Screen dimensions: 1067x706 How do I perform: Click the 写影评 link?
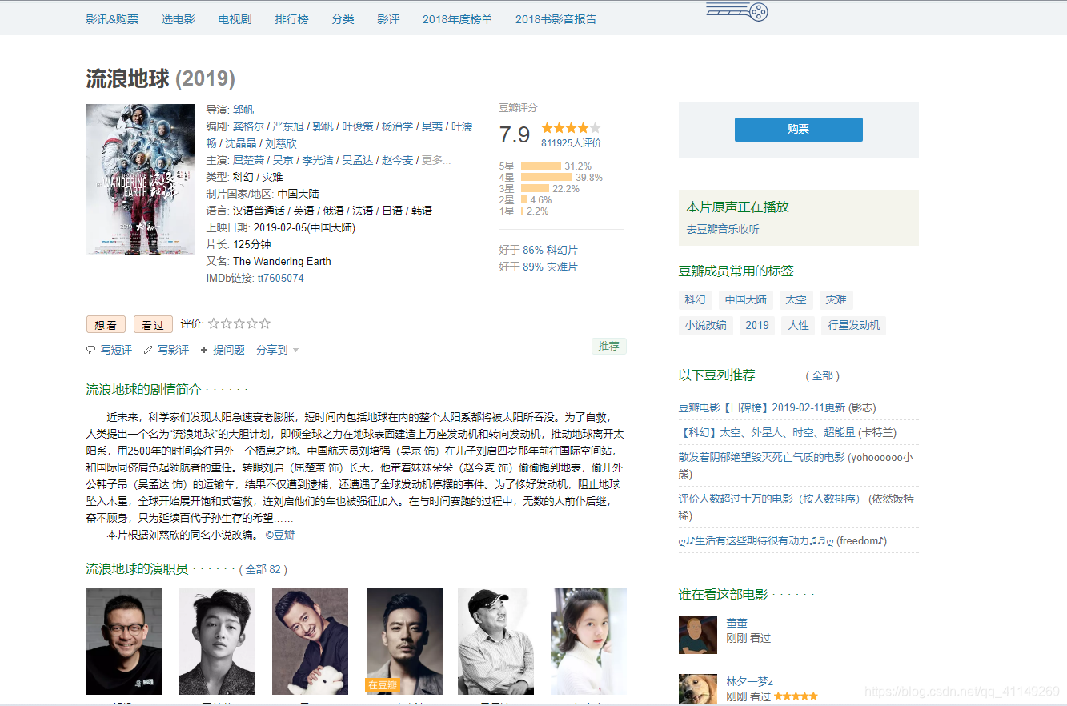[x=174, y=350]
